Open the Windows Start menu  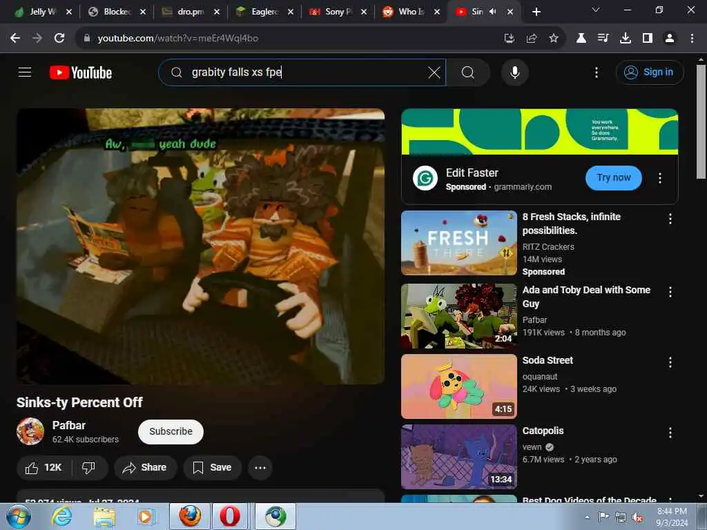click(17, 516)
